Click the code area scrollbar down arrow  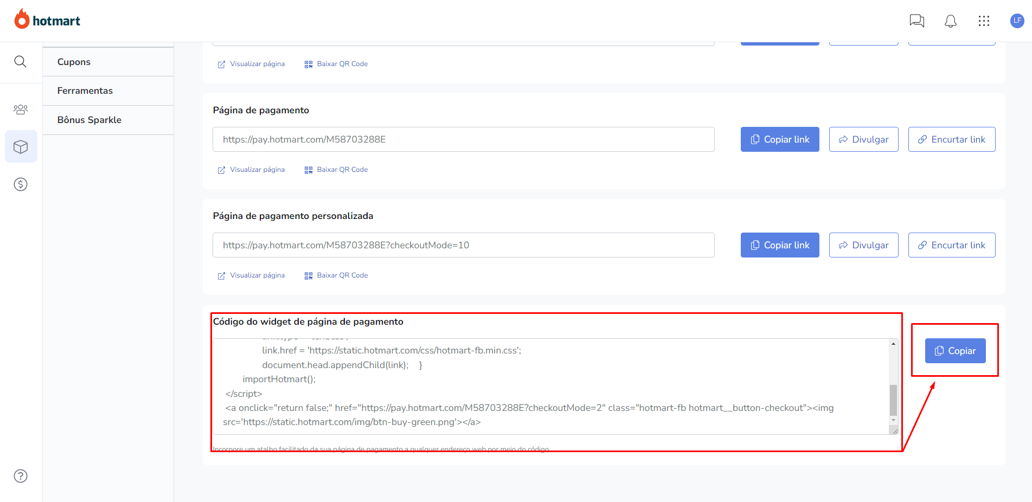(893, 420)
